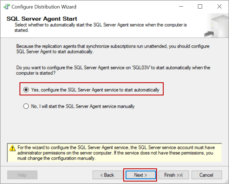Close the wizard using the X button
Image resolution: width=229 pixels, height=184 pixels.
coord(219,6)
